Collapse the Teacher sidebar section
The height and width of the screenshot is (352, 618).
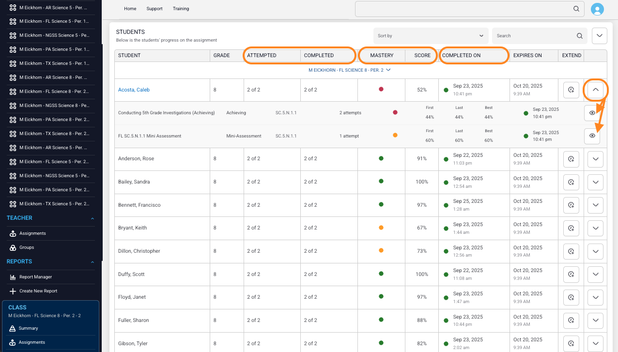(x=93, y=218)
